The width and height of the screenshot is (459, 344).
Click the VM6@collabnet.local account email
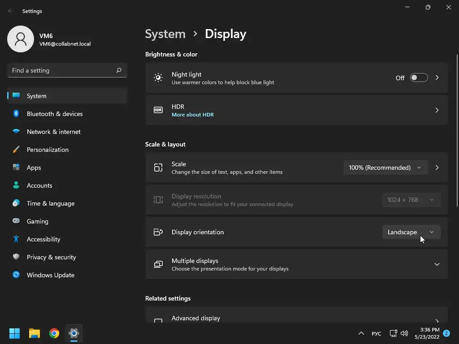[x=65, y=44]
